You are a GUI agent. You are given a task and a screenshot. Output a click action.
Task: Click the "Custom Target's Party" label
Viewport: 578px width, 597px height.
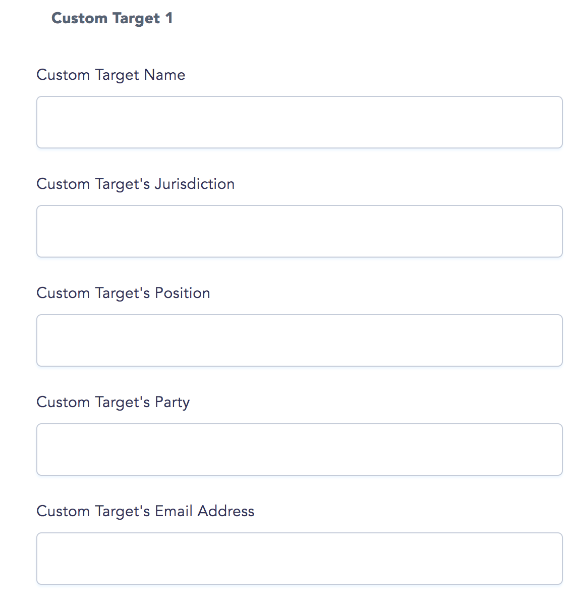[113, 403]
